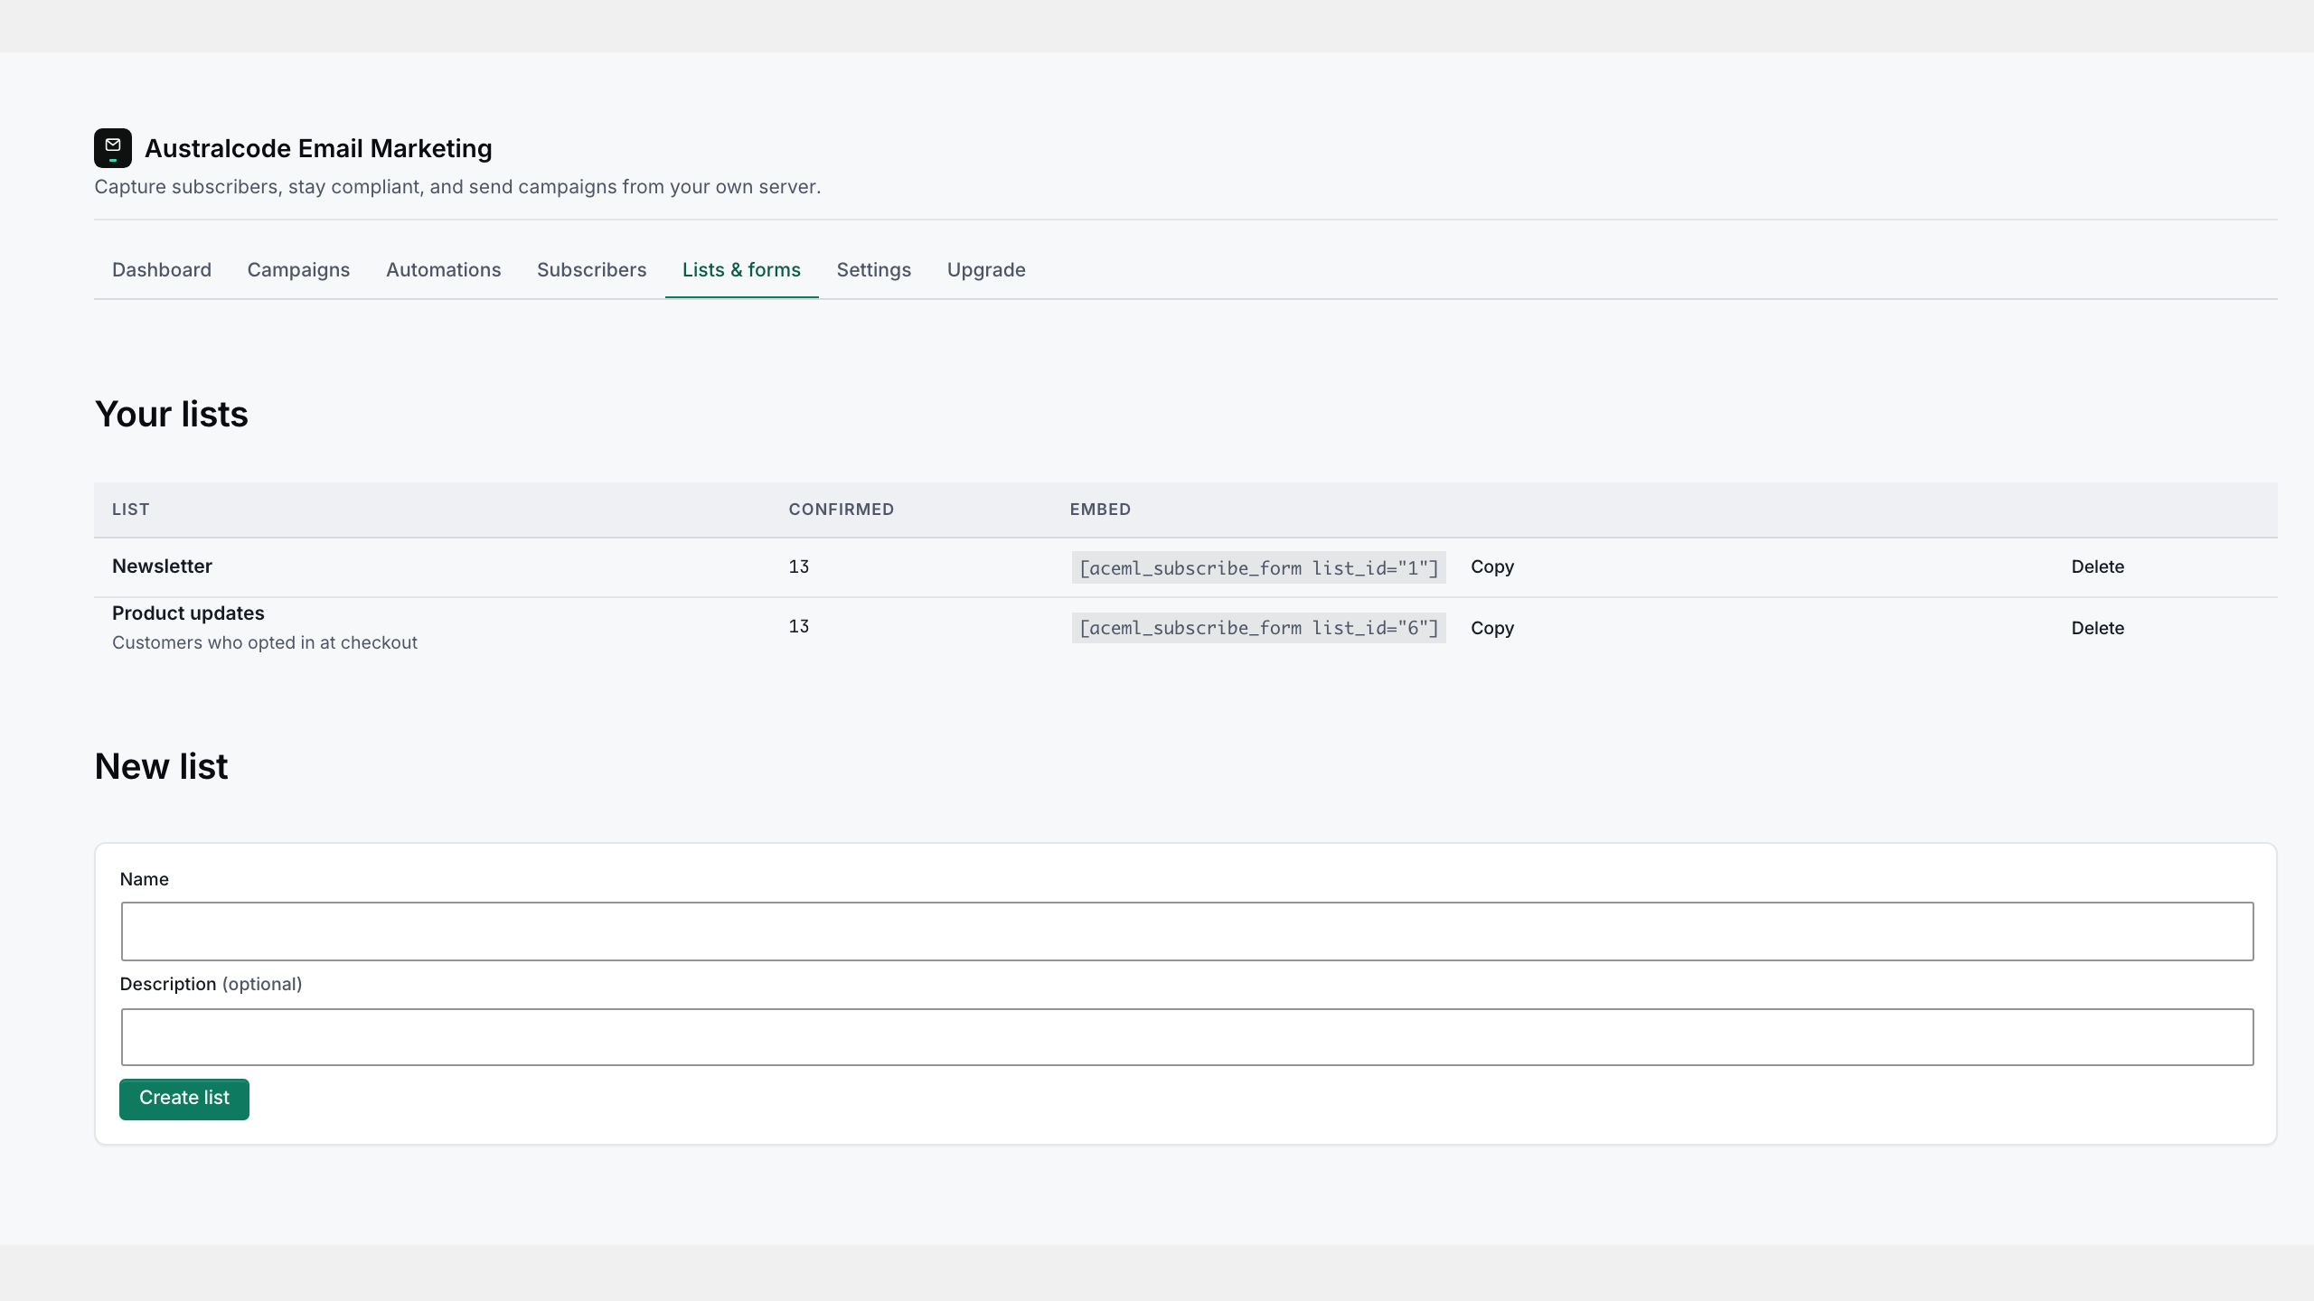
Task: Click the Product updates list name
Action: click(188, 613)
